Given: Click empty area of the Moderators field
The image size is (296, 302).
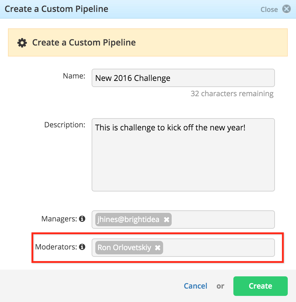Looking at the screenshot, I should pyautogui.click(x=219, y=248).
